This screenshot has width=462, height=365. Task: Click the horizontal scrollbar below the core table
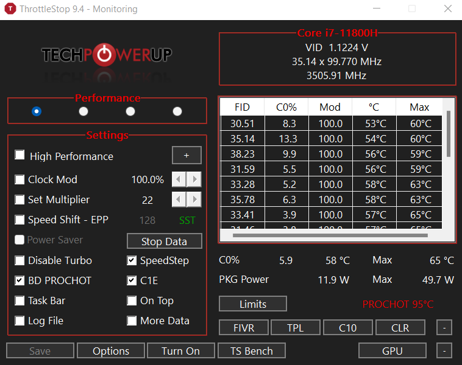pyautogui.click(x=330, y=235)
